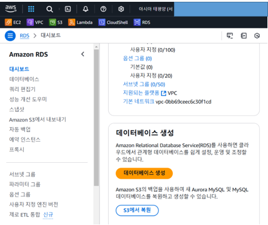This screenshot has height=225, width=268.
Task: Open the region selector 아시아 태평양
Action: pyautogui.click(x=156, y=9)
